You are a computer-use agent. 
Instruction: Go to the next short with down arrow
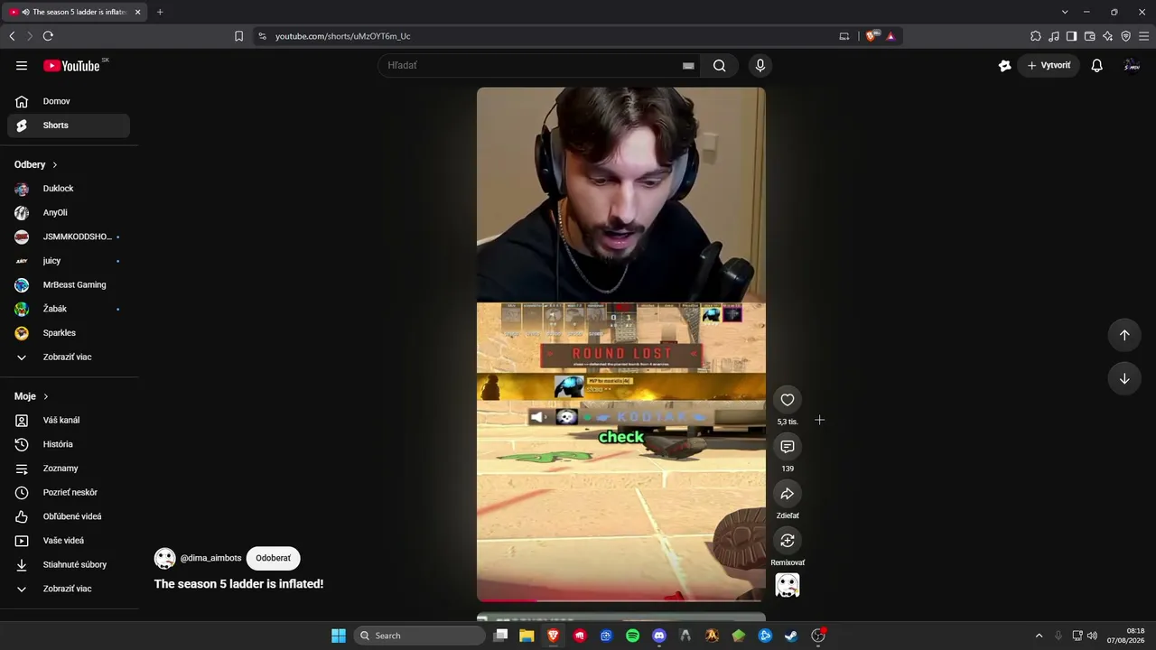(1124, 379)
